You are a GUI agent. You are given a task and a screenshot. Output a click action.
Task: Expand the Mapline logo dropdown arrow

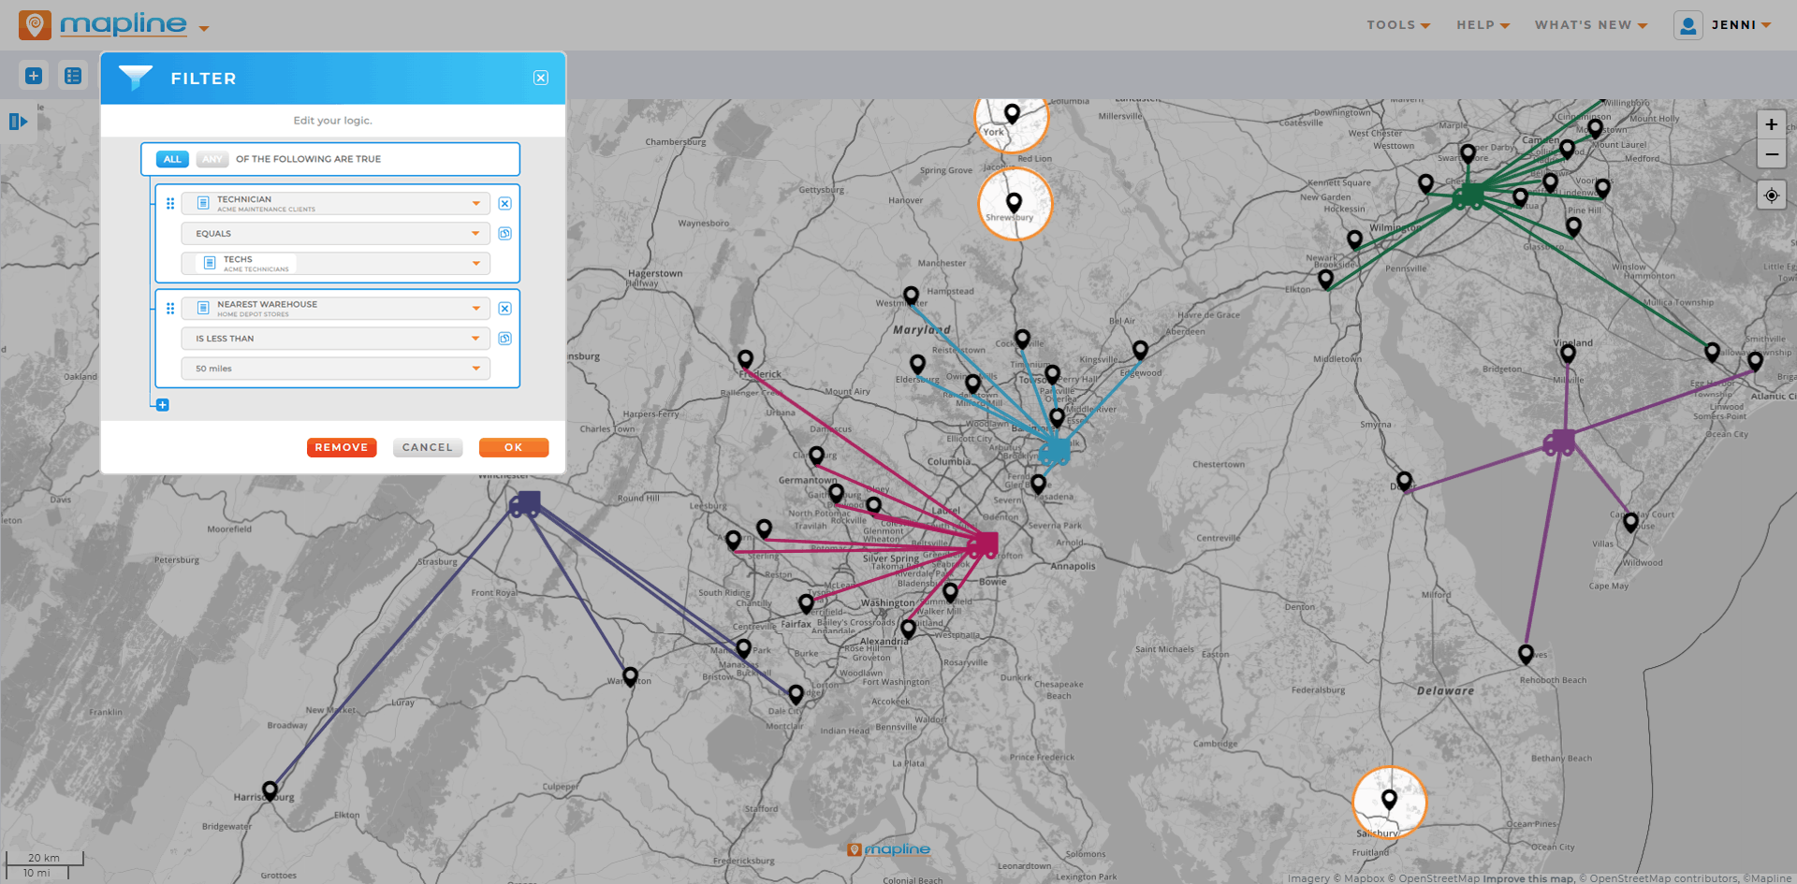[204, 28]
